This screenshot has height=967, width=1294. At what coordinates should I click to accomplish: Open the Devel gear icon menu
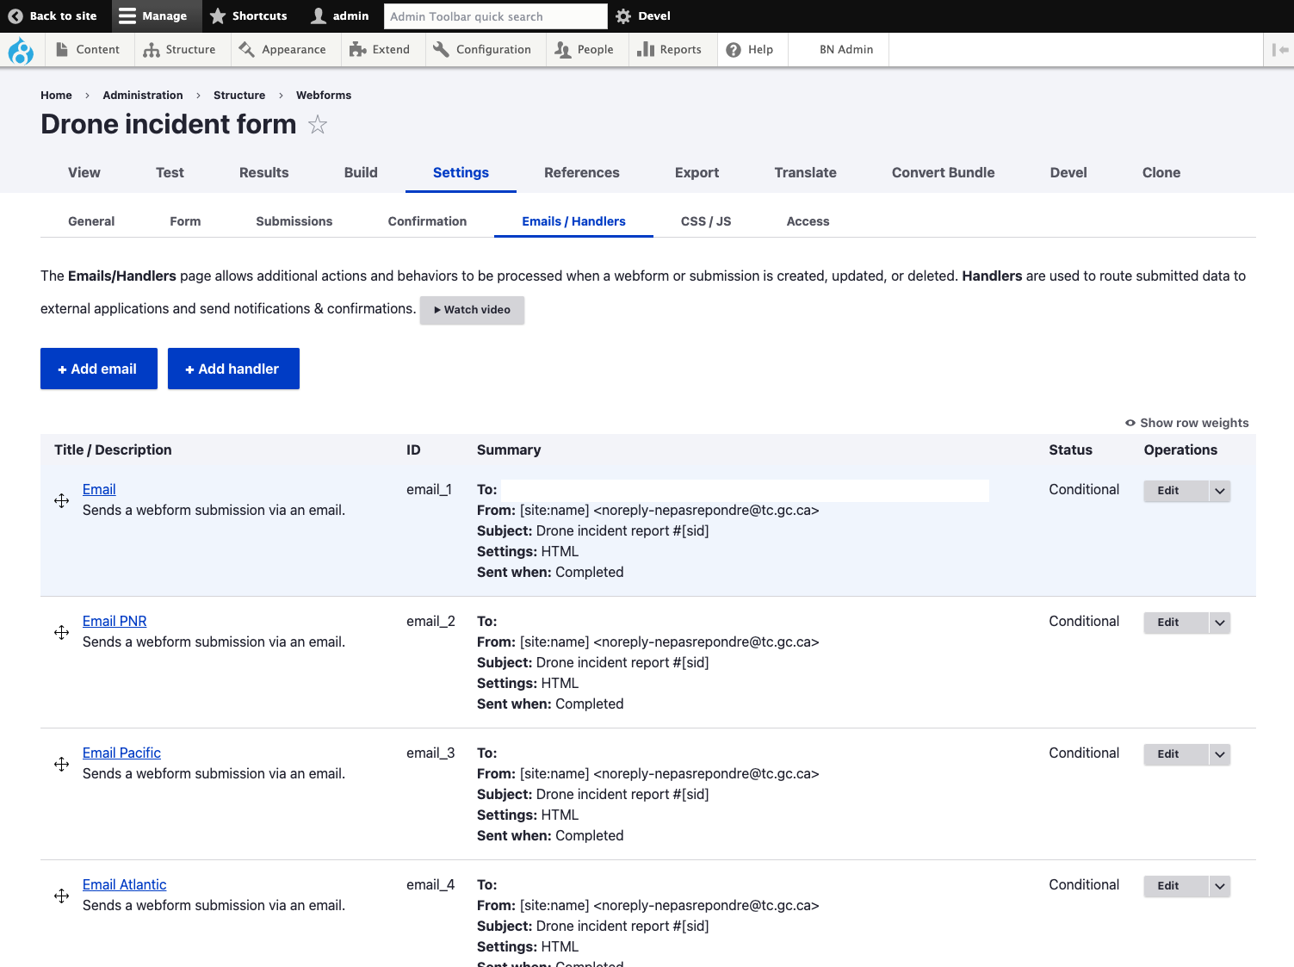point(624,16)
